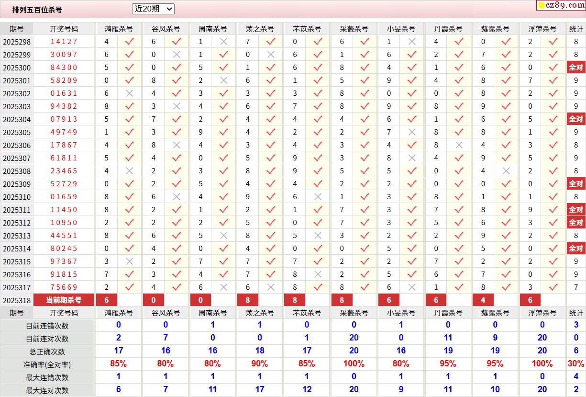Click the gray cross for 葹露 in row 2025308
The width and height of the screenshot is (586, 397).
click(506, 171)
